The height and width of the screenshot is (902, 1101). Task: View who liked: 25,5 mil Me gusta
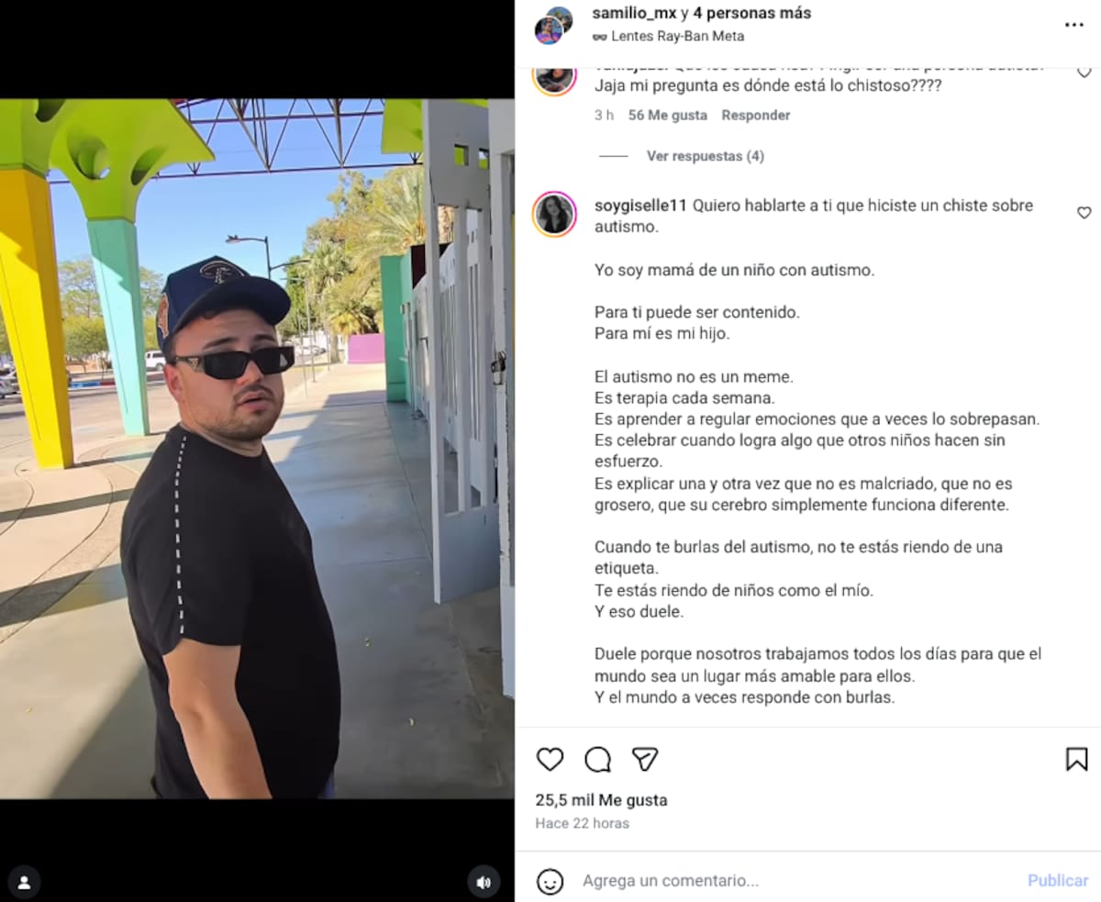[602, 800]
